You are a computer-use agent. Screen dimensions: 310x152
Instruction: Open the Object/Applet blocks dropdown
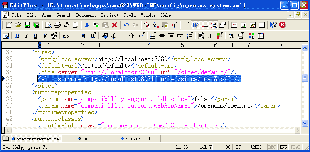point(219,36)
